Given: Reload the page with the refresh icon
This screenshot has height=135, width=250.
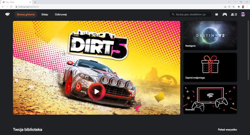Looking at the screenshot, I should (x=11, y=7).
